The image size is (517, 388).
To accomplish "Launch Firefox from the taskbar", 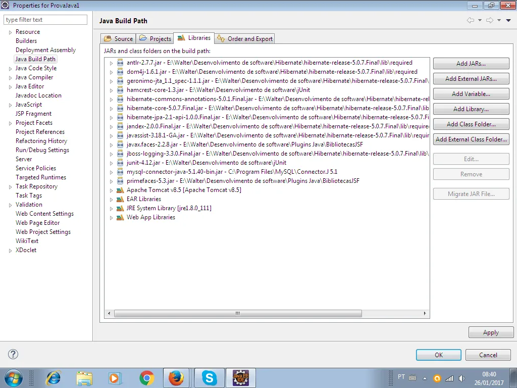I will pos(176,378).
